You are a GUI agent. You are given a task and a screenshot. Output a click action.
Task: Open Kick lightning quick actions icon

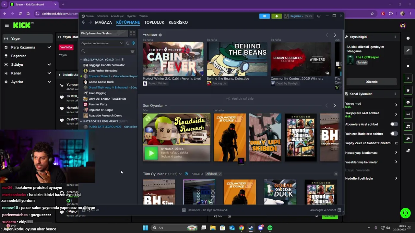pyautogui.click(x=408, y=78)
